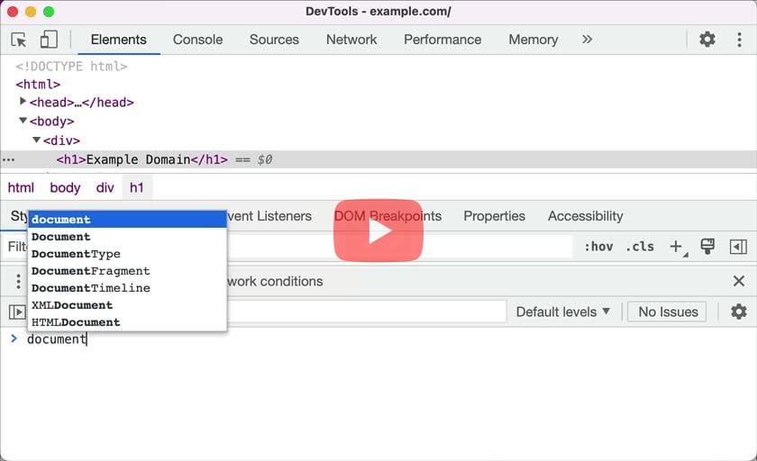Switch to the Elements tab
The image size is (757, 461).
[118, 40]
